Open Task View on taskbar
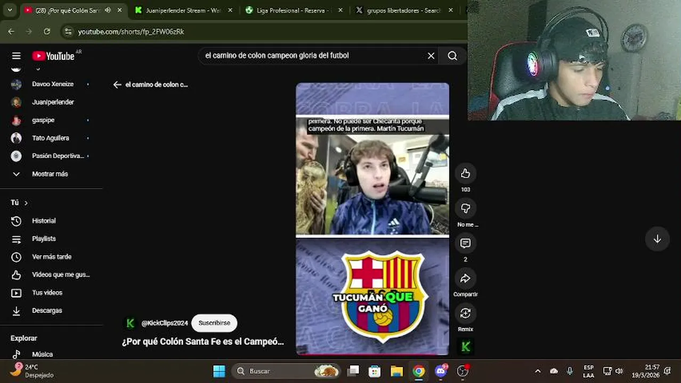Screen dimensions: 681x383 click(353, 371)
